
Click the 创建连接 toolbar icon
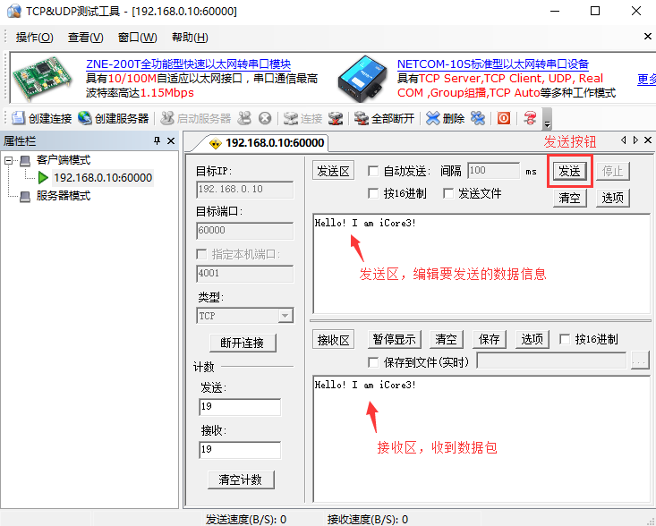[20, 118]
